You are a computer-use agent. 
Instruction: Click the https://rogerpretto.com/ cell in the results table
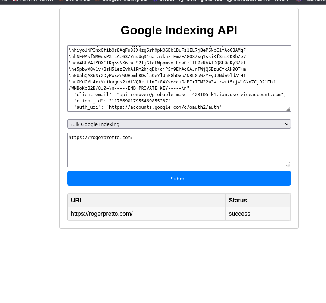click(146, 214)
